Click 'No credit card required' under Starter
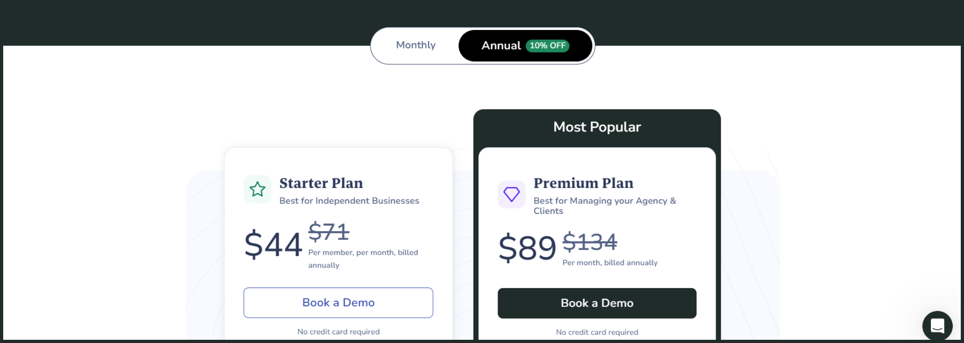Image resolution: width=964 pixels, height=343 pixels. click(x=338, y=332)
